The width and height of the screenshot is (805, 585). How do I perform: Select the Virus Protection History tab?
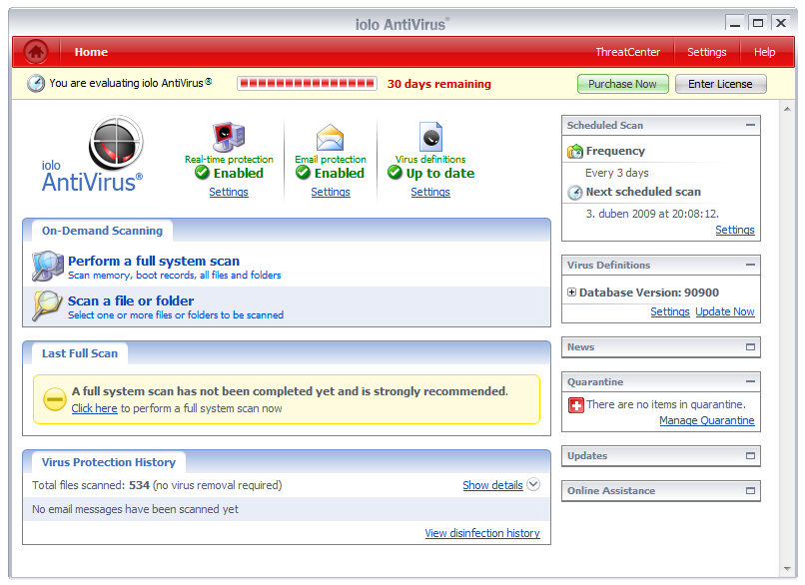click(x=108, y=462)
